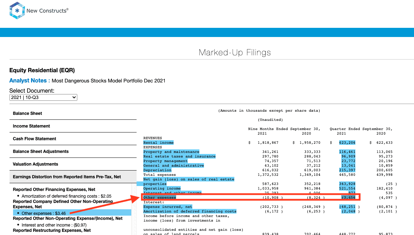Click the rental income value 1,958,270

point(310,143)
